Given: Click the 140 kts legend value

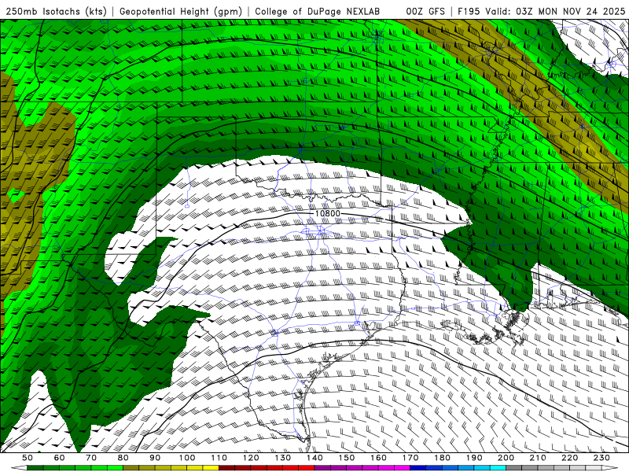Looking at the screenshot, I should tap(314, 458).
